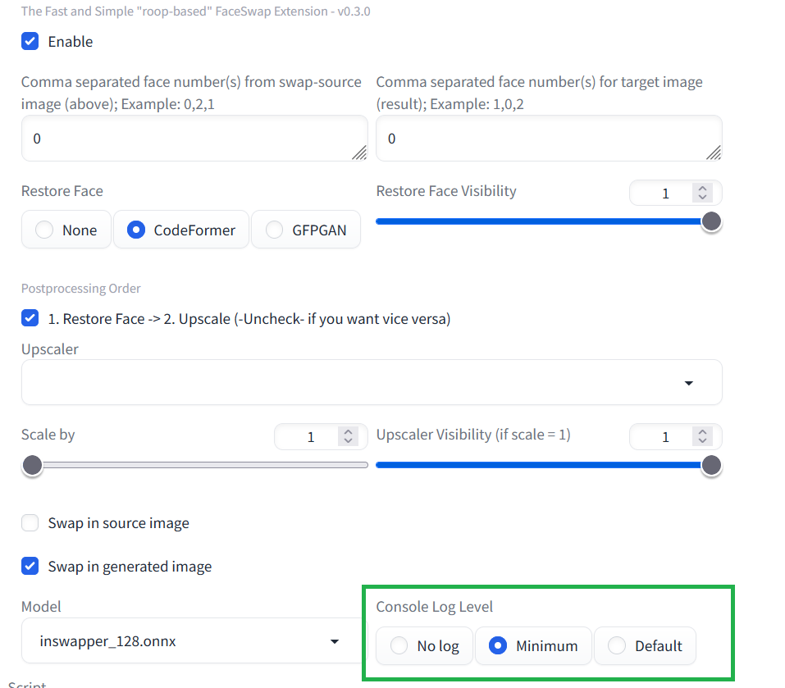The image size is (785, 688).
Task: Uncheck the Restore Face then Upscale order option
Action: [30, 318]
